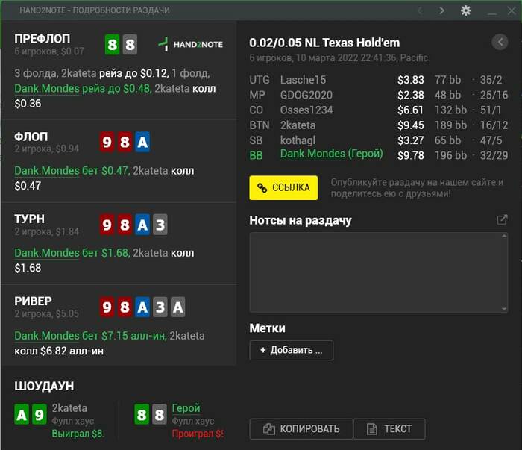This screenshot has height=450, width=522.
Task: Click Dank.Mondes name in turn action
Action: pos(47,253)
